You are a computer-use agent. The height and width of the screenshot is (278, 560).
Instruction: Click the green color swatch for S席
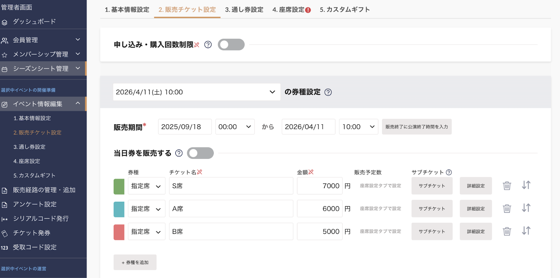(119, 186)
